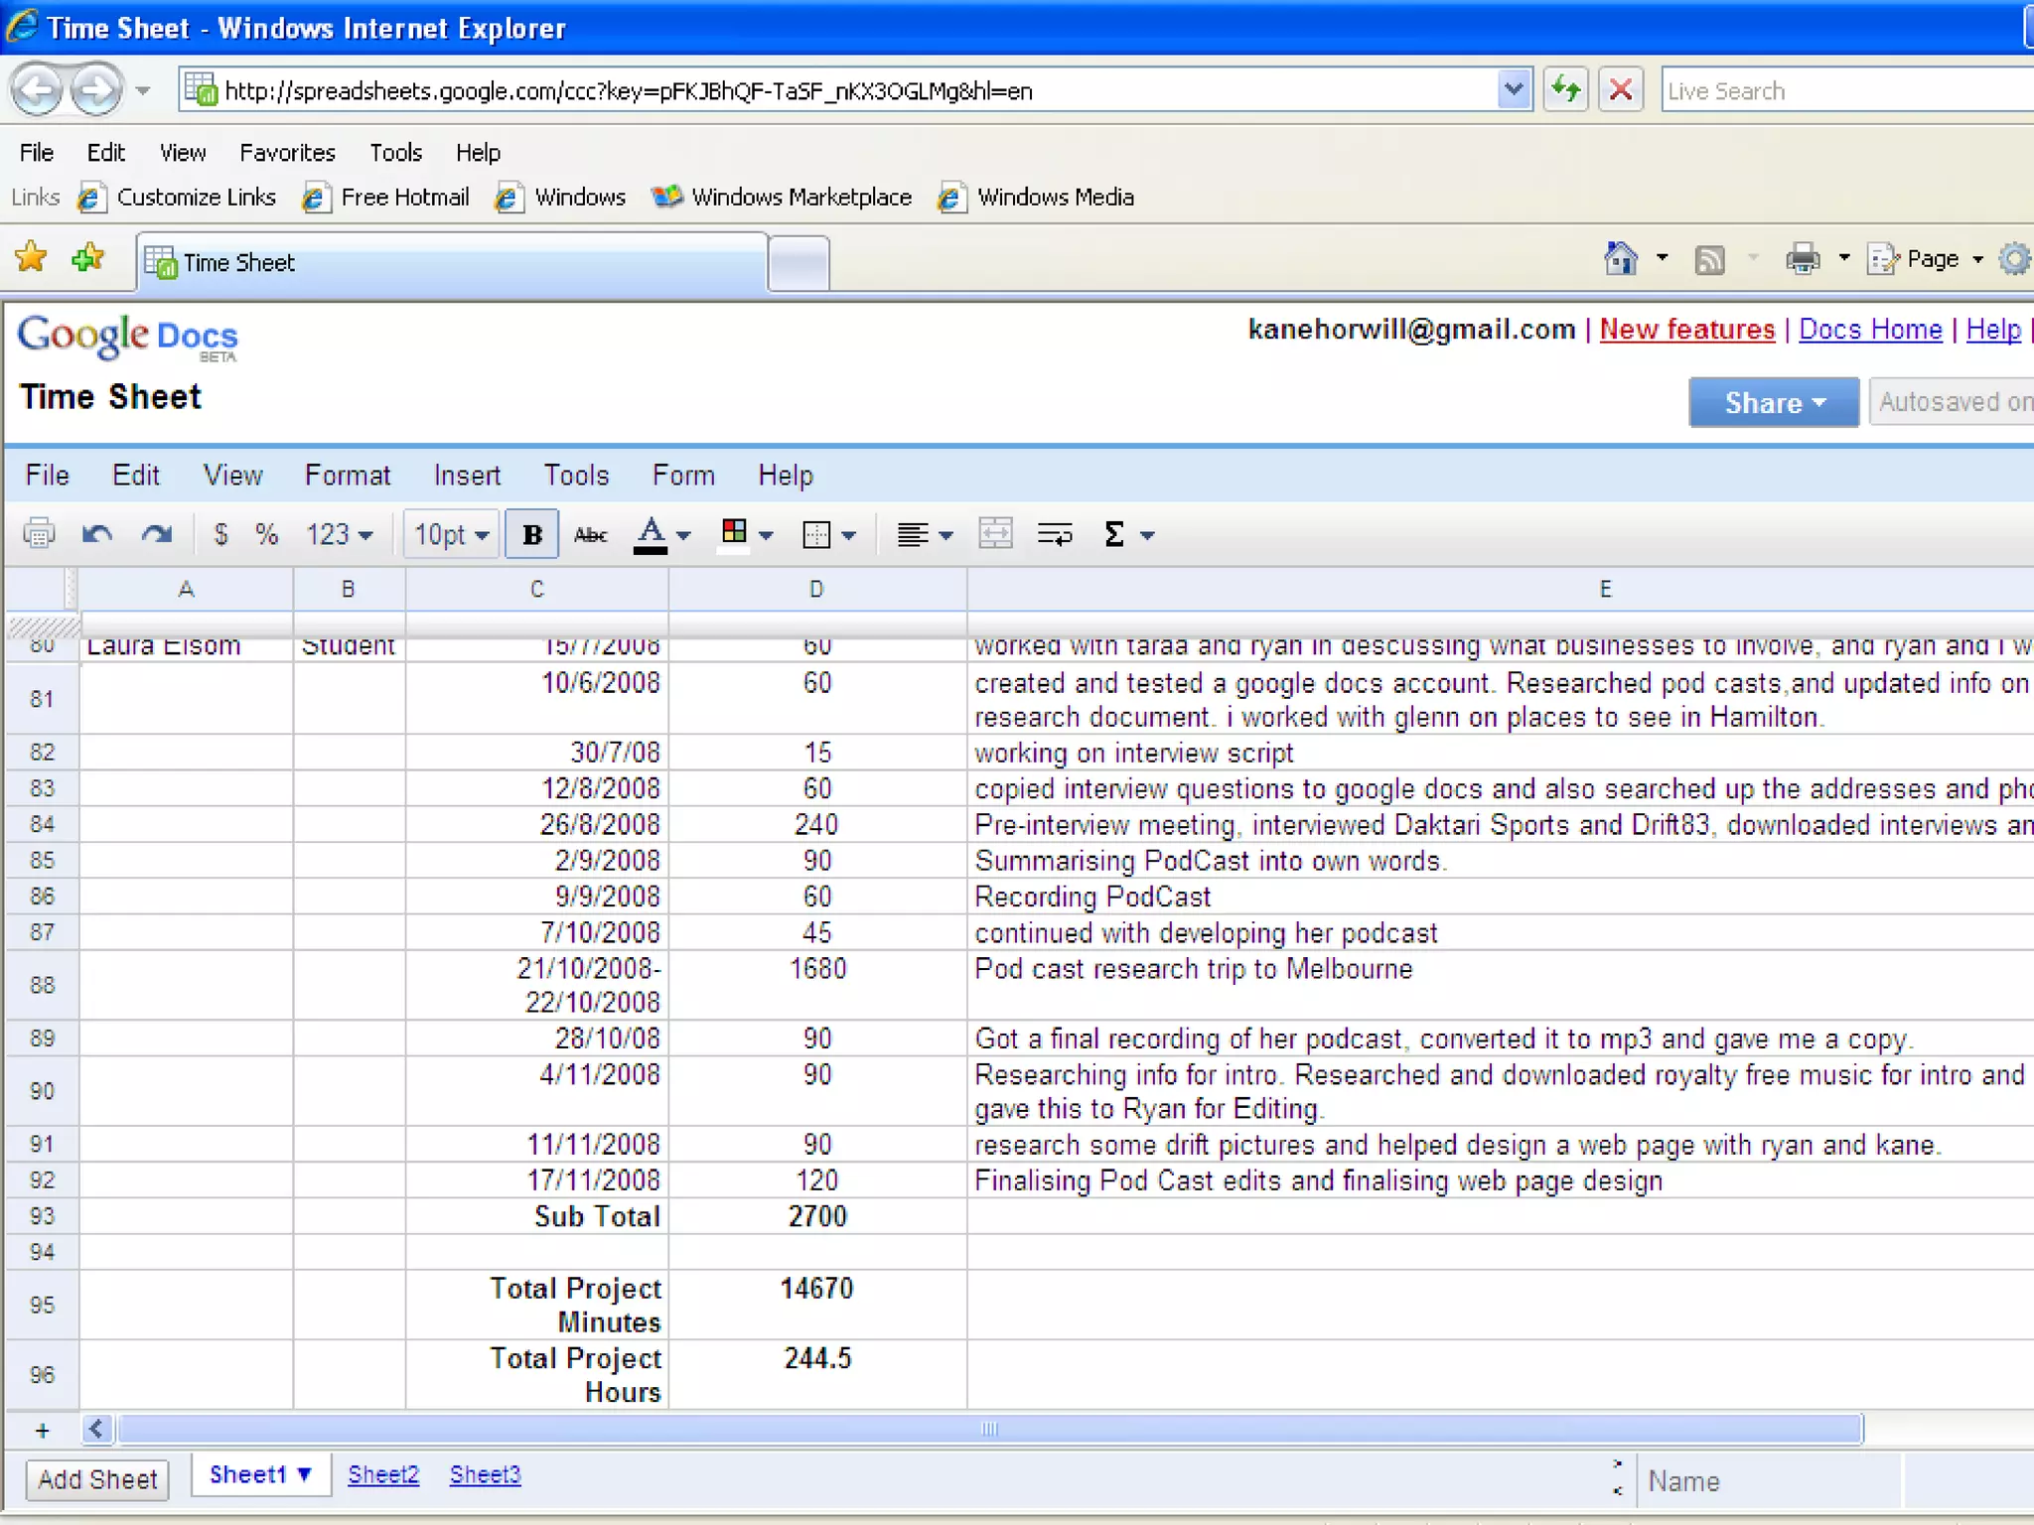Click the browser Print icon
Viewport: 2034px width, 1525px height.
click(1803, 259)
